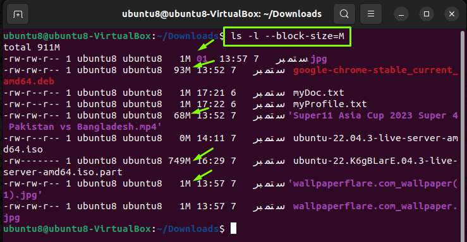Viewport: 467px width, 242px height.
Task: Close the terminal window
Action: [x=452, y=14]
